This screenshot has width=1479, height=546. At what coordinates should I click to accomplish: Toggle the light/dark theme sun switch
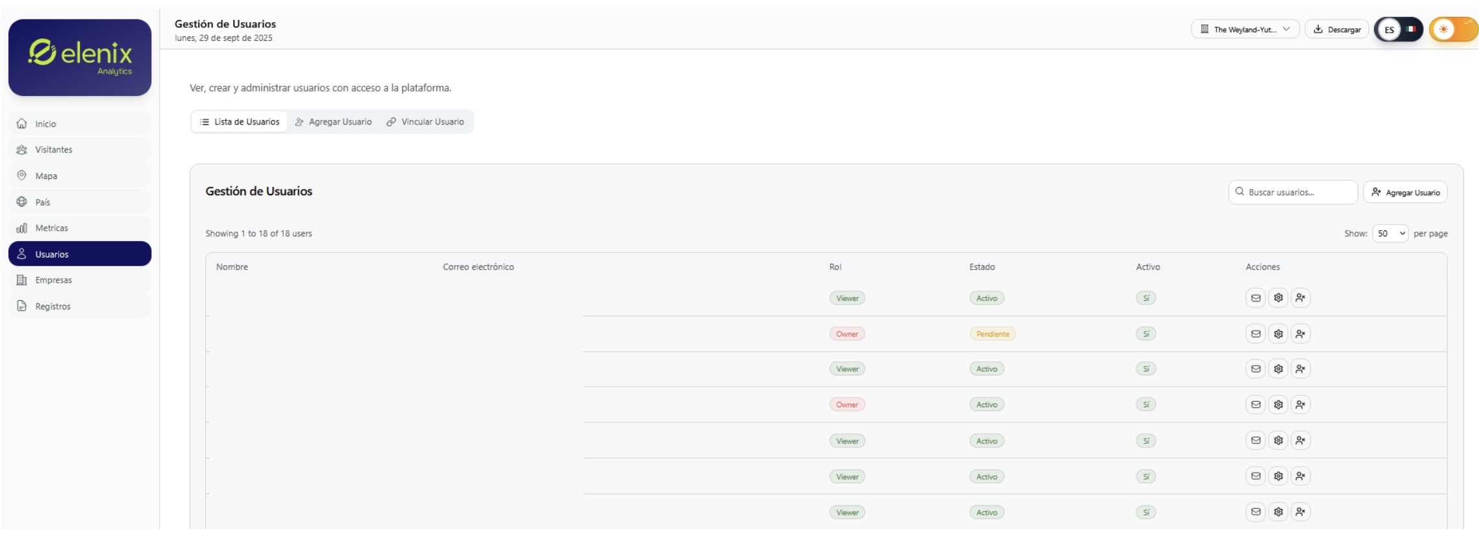[1453, 29]
